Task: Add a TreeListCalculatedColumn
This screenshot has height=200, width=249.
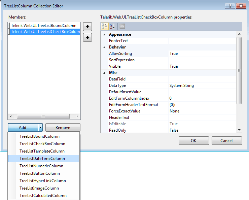Action: click(x=43, y=196)
